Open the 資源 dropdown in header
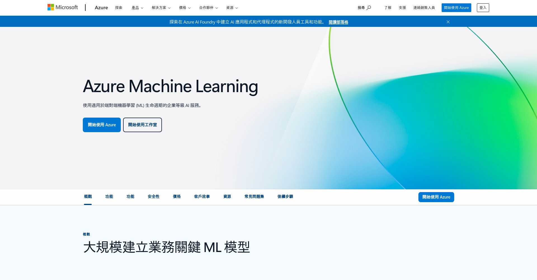Screen dimensions: 537x280 232,8
